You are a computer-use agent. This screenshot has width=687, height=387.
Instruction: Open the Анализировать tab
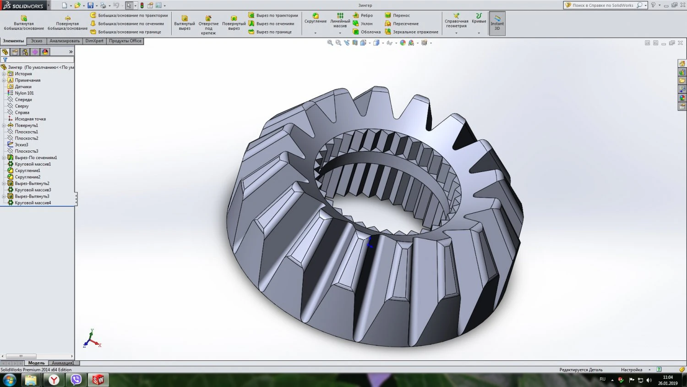(x=65, y=41)
